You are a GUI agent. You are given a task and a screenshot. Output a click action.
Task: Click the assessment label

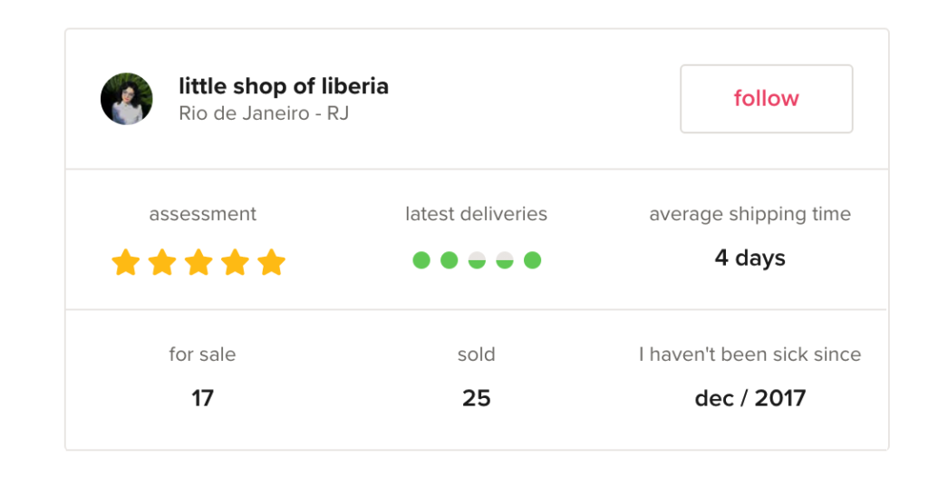[203, 214]
